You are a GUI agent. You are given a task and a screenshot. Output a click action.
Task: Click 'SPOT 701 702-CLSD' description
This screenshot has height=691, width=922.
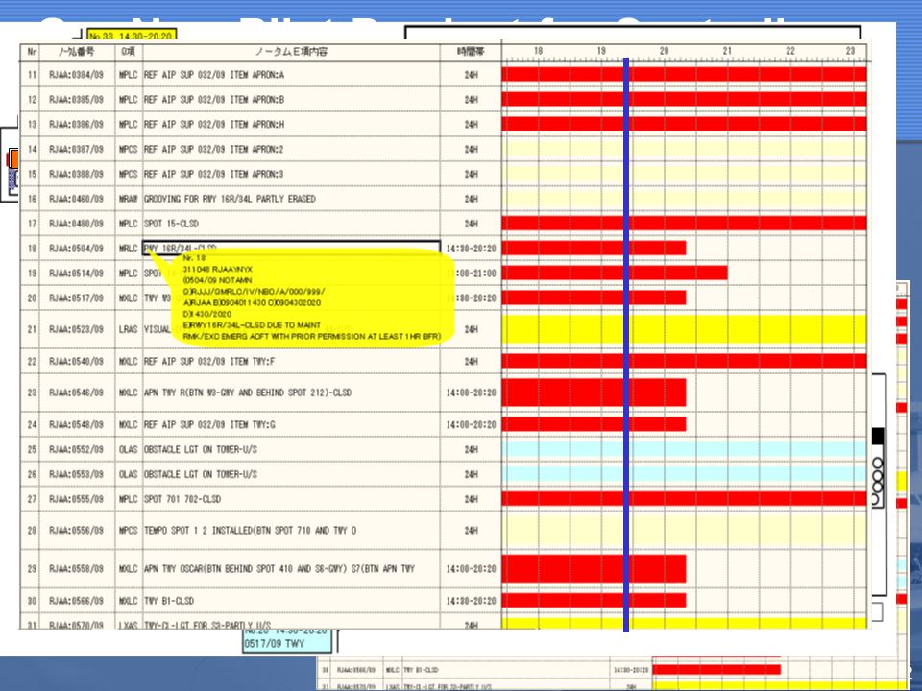point(182,499)
